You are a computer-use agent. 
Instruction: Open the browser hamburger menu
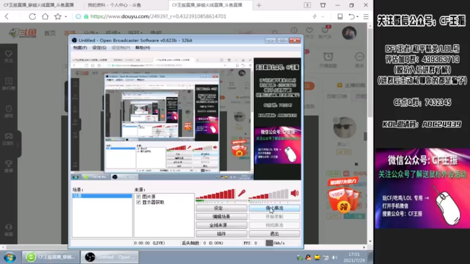(366, 16)
